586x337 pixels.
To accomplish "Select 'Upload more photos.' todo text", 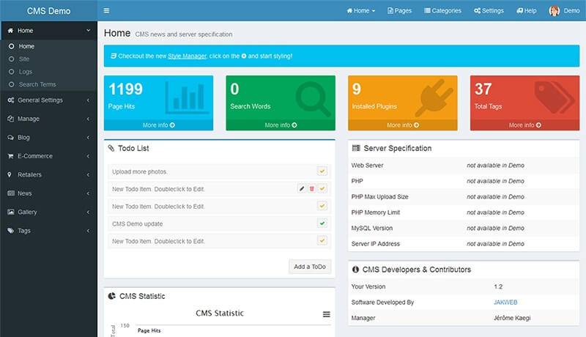I will pos(140,172).
